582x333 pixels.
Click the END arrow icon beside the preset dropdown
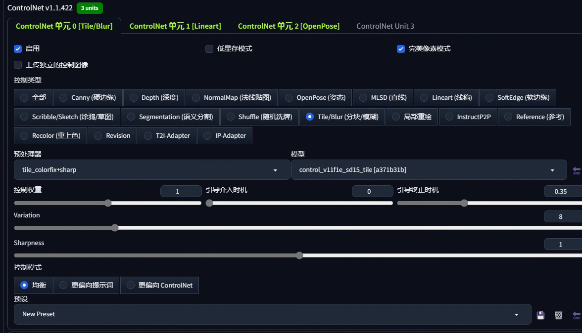pos(577,315)
